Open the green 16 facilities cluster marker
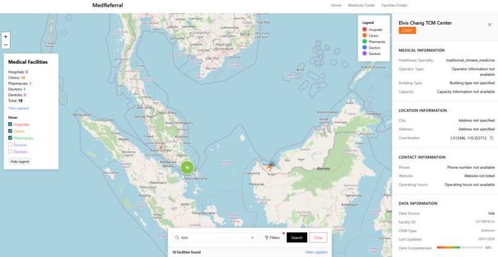The image size is (498, 257). (187, 168)
